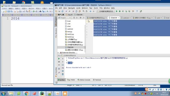
Task: Click the Open folder icon in PyCharm toolbar
Action: (x=56, y=11)
